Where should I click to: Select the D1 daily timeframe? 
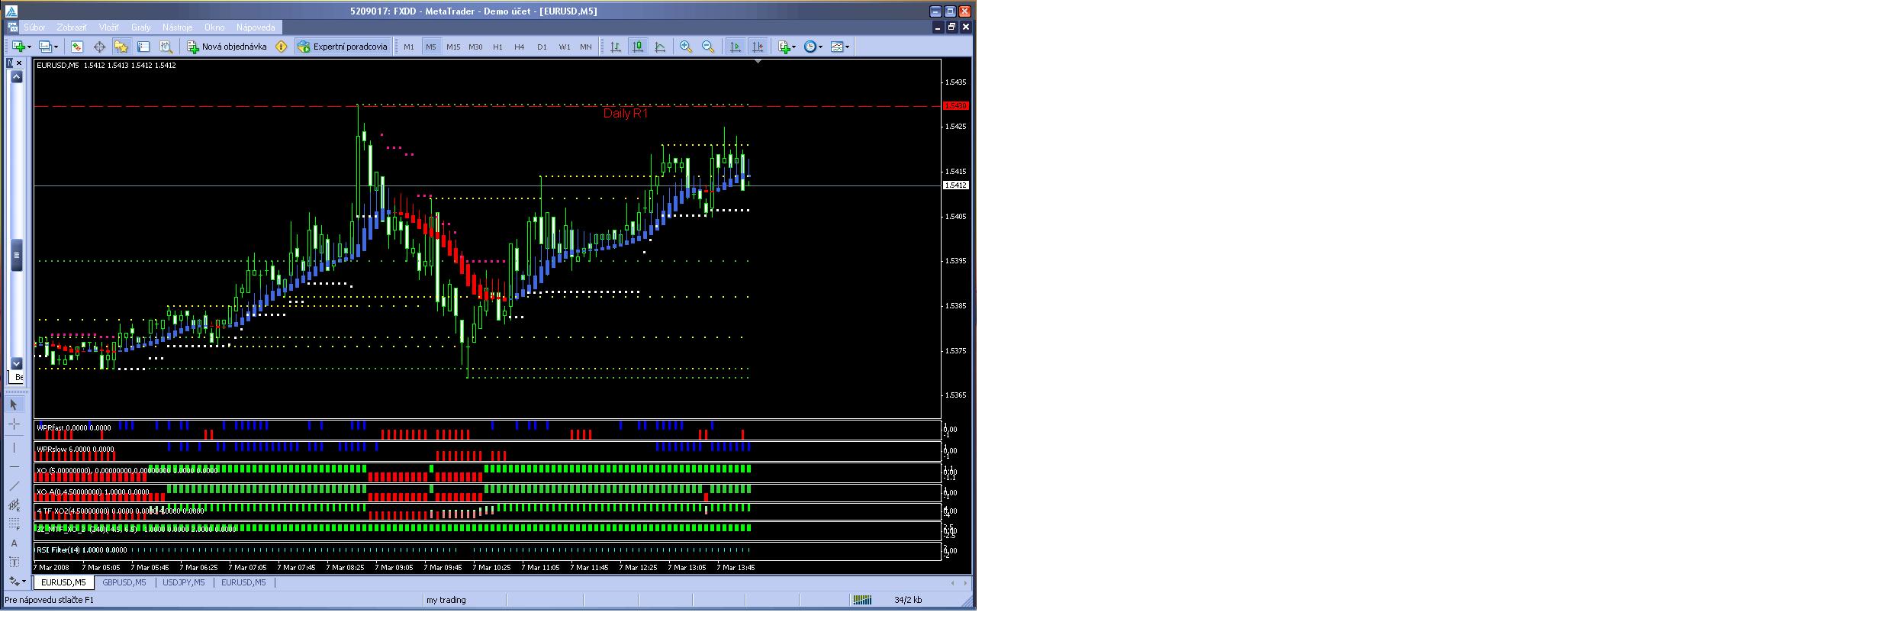(x=542, y=47)
